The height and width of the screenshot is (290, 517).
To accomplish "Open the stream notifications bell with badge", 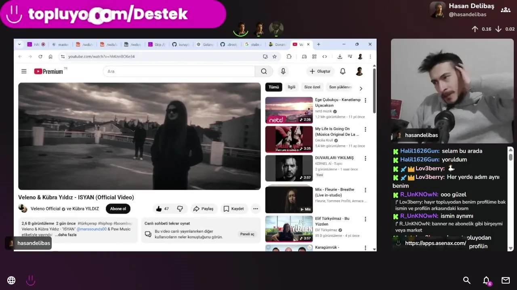I will click(487, 281).
